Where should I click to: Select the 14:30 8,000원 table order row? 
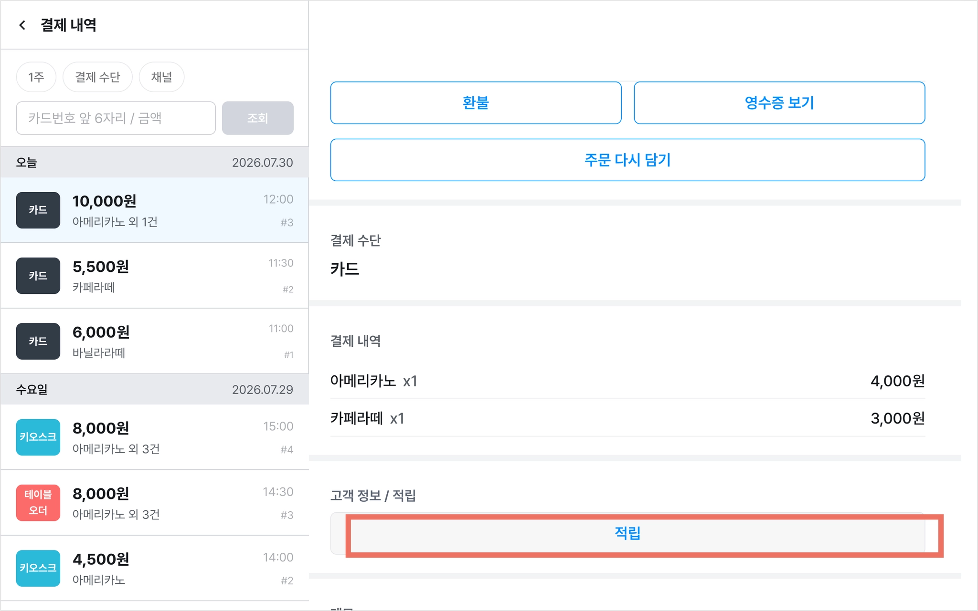(155, 502)
